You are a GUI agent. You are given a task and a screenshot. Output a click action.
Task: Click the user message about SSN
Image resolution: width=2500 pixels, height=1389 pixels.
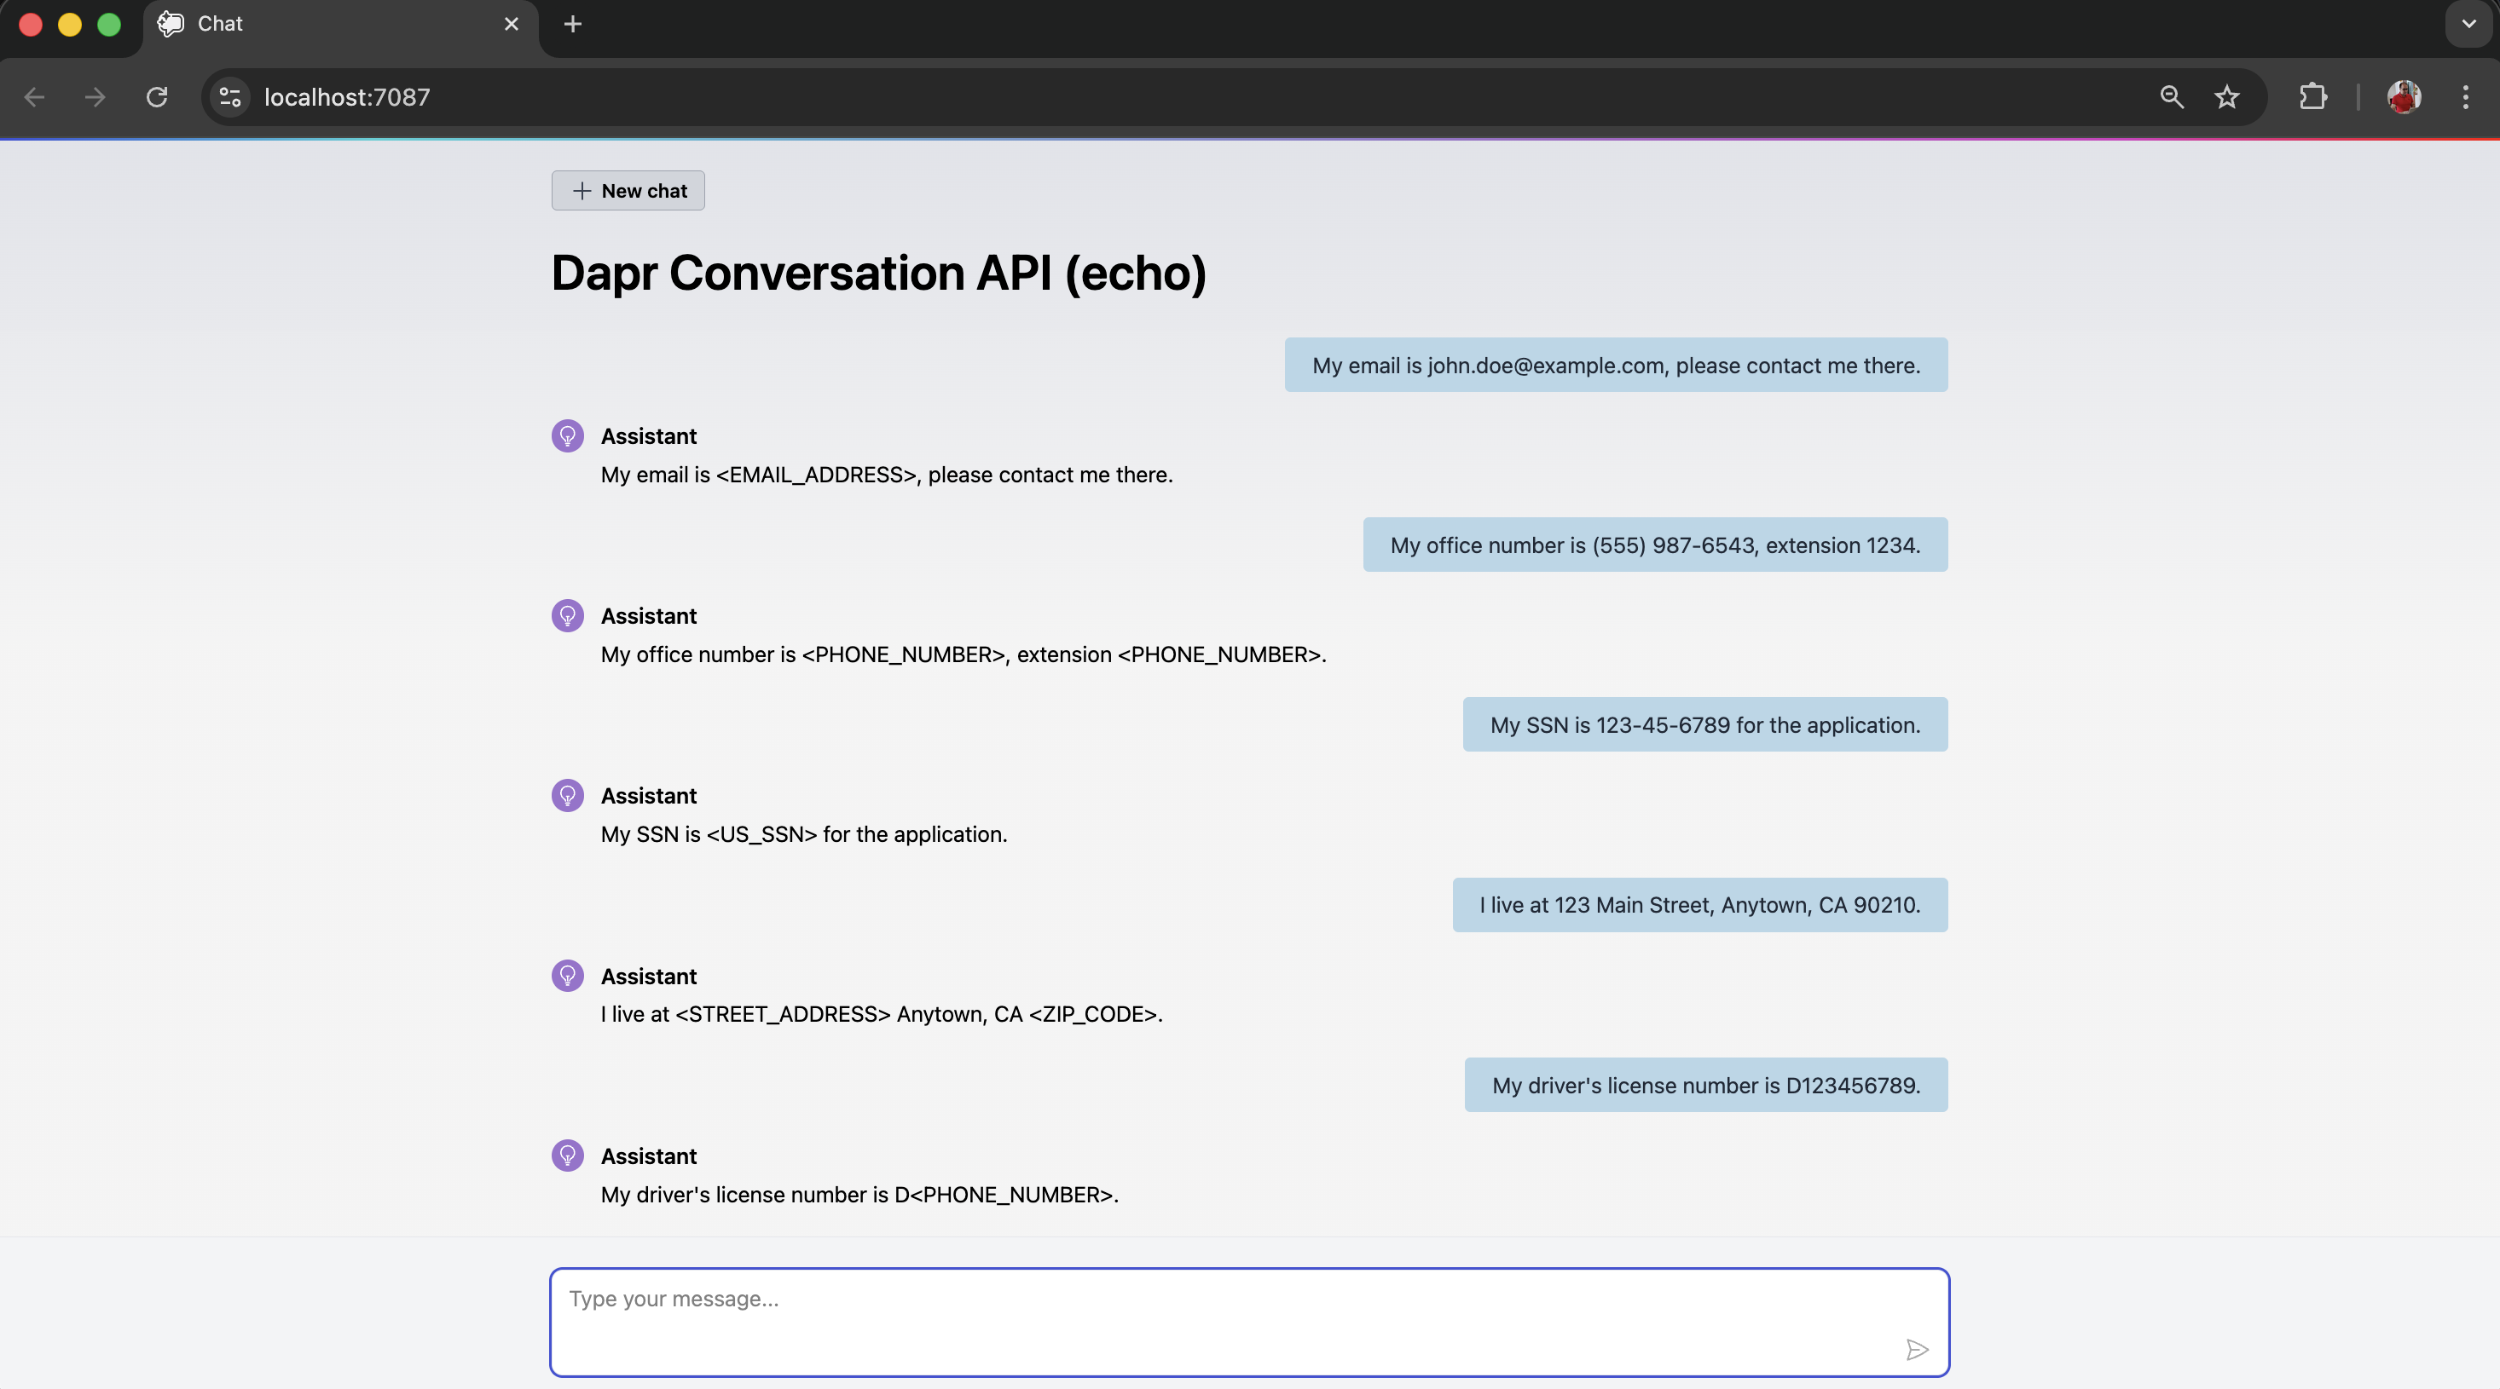point(1705,724)
